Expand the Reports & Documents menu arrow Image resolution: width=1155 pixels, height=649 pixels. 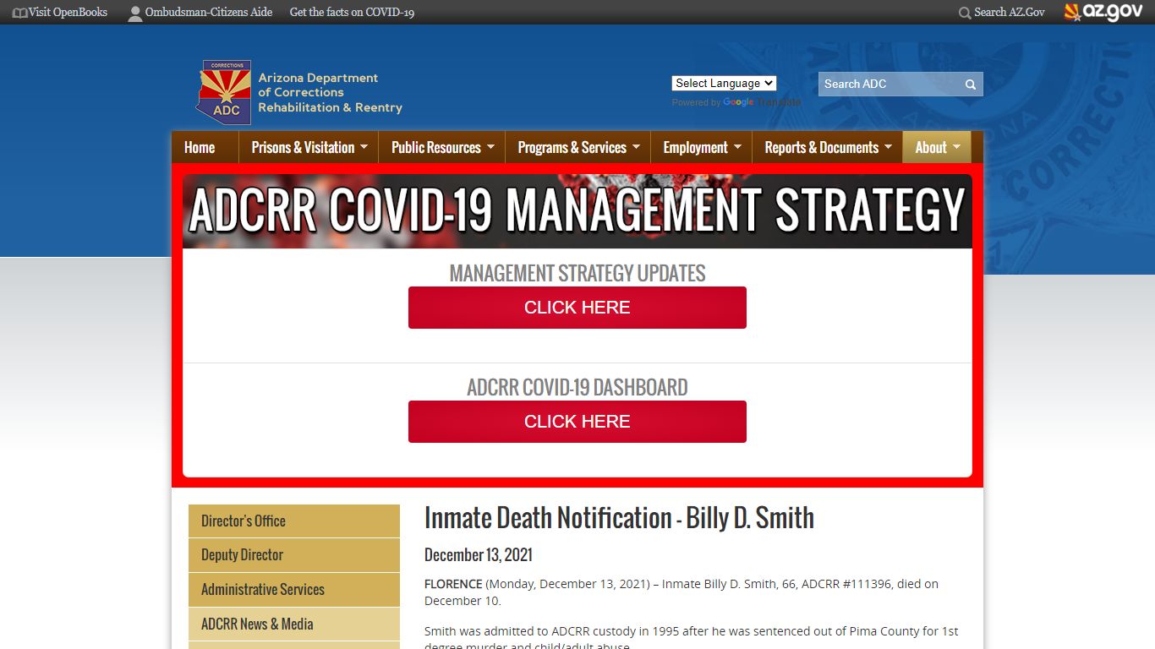[x=888, y=147]
